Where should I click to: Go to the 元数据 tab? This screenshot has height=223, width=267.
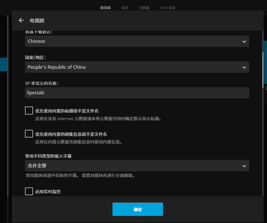(144, 8)
